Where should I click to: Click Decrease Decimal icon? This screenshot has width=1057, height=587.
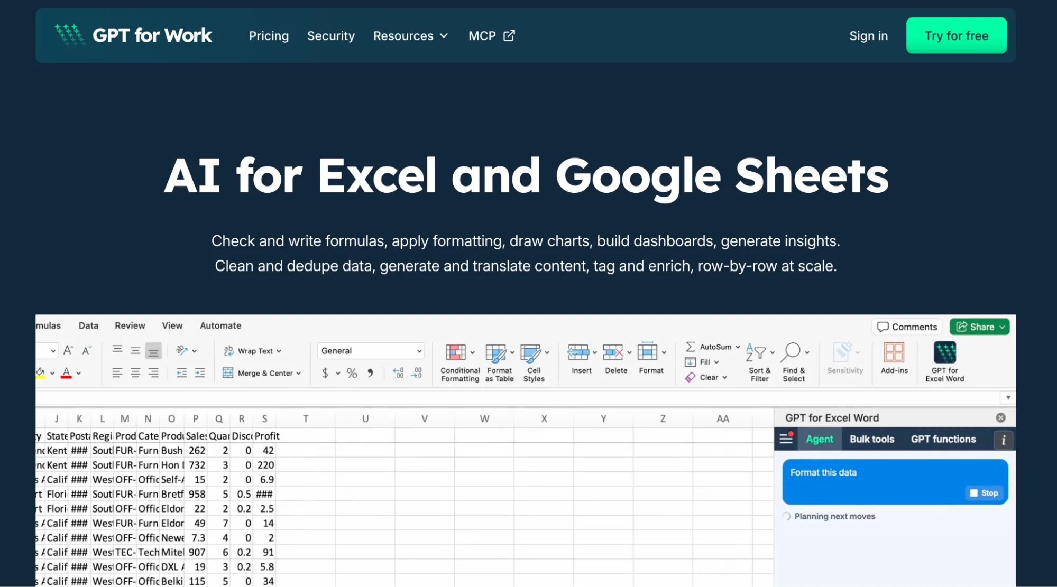pos(417,373)
